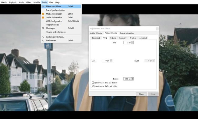Click the grayed Save button
This screenshot has width=198, height=119.
[x=153, y=94]
